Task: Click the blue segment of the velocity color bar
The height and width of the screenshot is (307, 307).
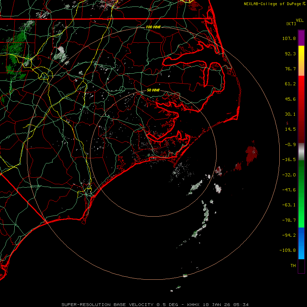Action: click(x=301, y=243)
